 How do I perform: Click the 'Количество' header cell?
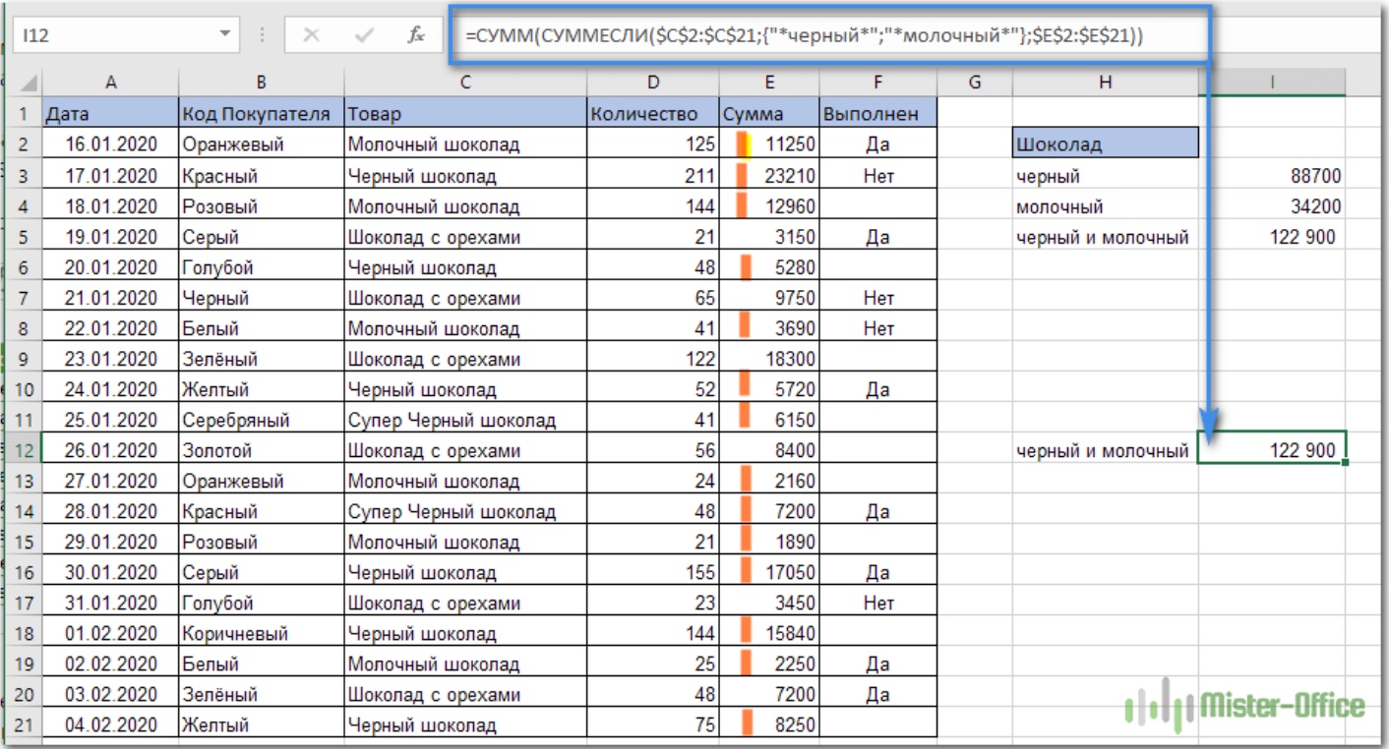653,114
